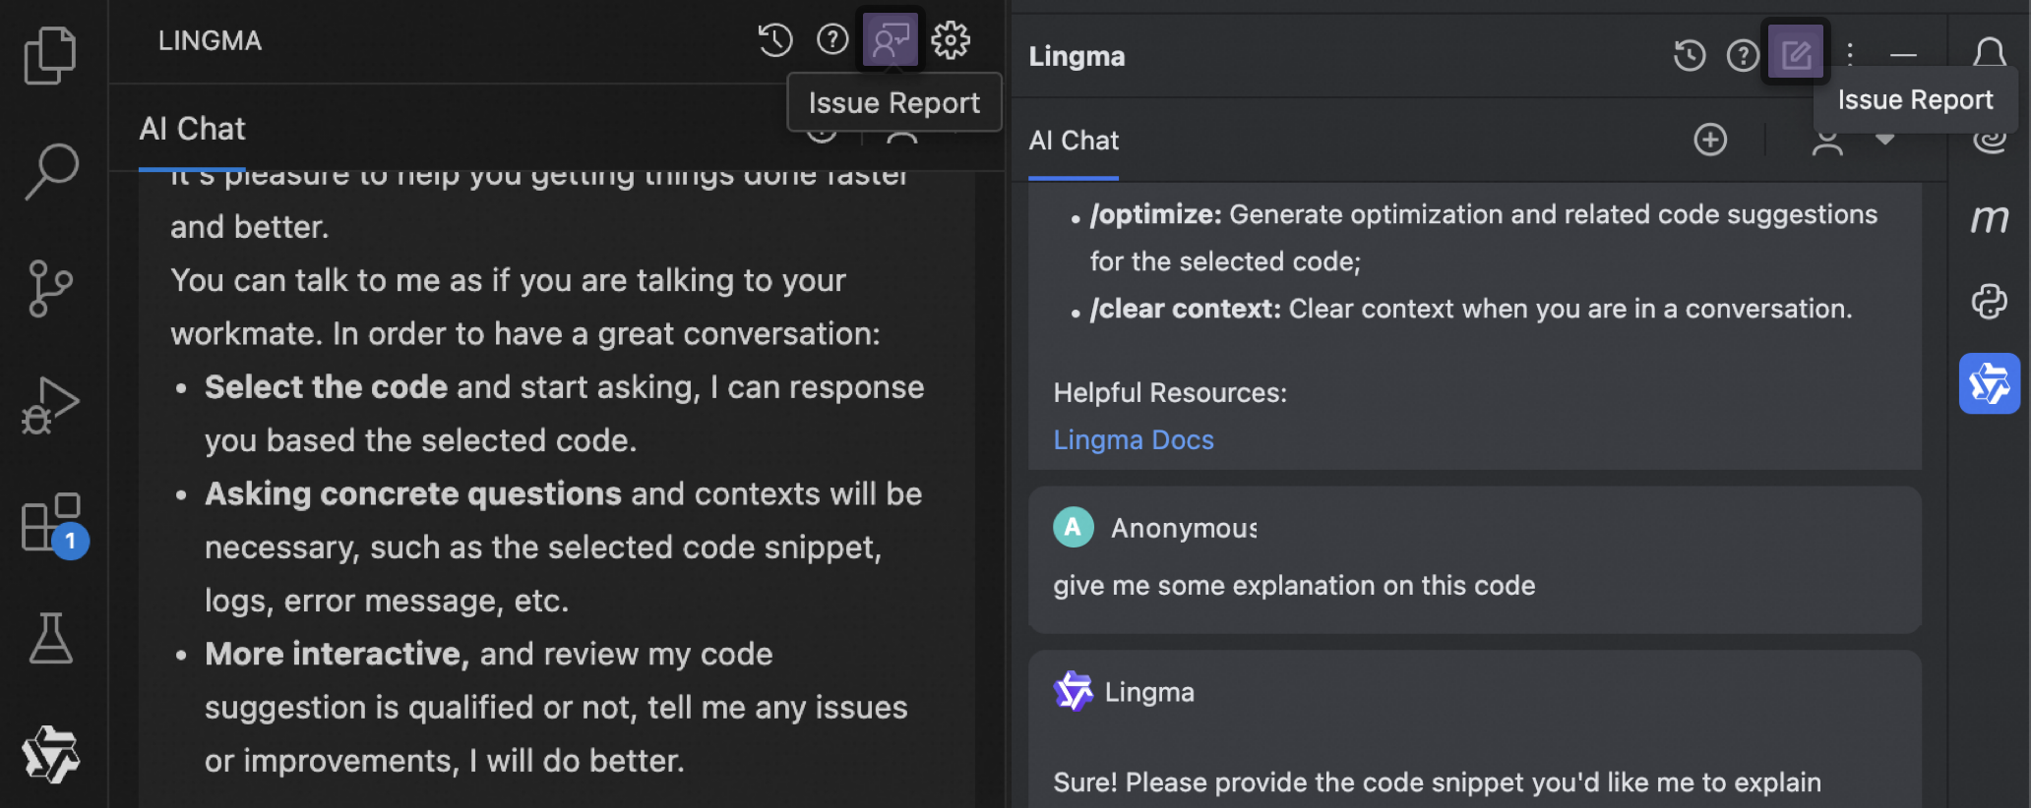Click the 'Helpful Resources:' heading

pos(1170,392)
